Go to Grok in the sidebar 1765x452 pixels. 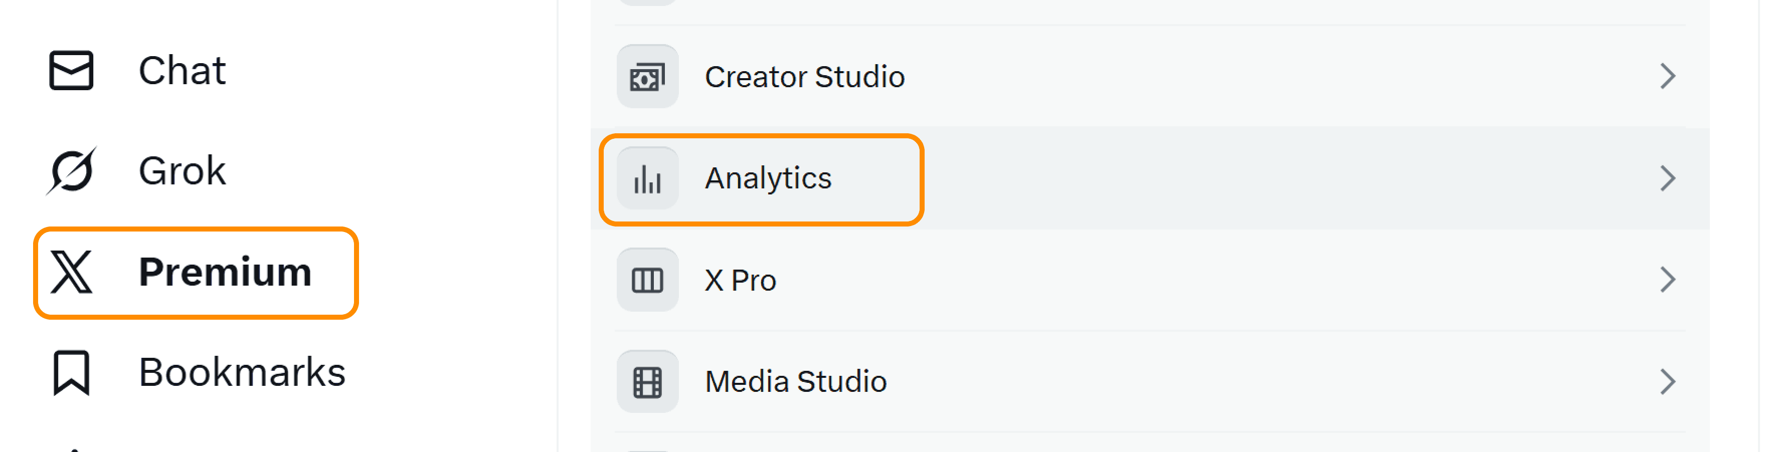point(182,171)
